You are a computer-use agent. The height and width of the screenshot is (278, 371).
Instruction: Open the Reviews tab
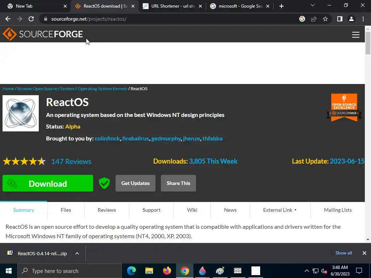(x=107, y=210)
